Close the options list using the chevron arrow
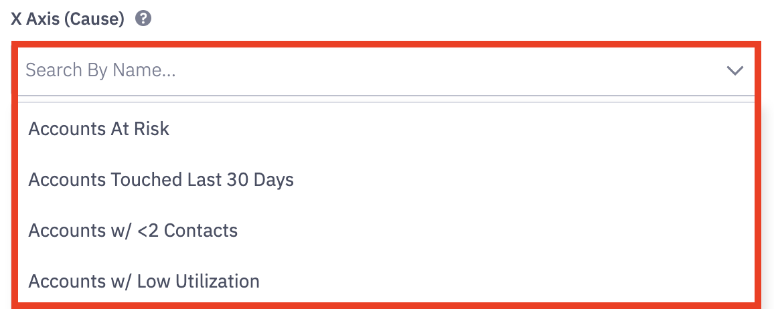The image size is (774, 309). pyautogui.click(x=734, y=70)
